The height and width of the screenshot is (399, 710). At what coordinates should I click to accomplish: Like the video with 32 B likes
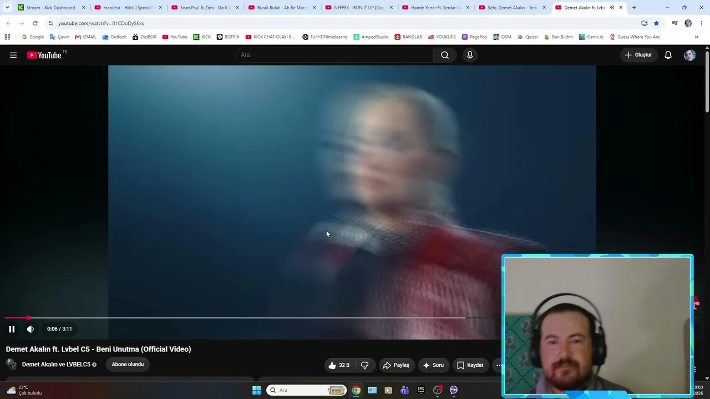click(339, 365)
